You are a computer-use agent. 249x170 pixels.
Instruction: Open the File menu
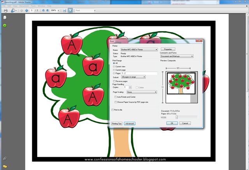[4, 6]
